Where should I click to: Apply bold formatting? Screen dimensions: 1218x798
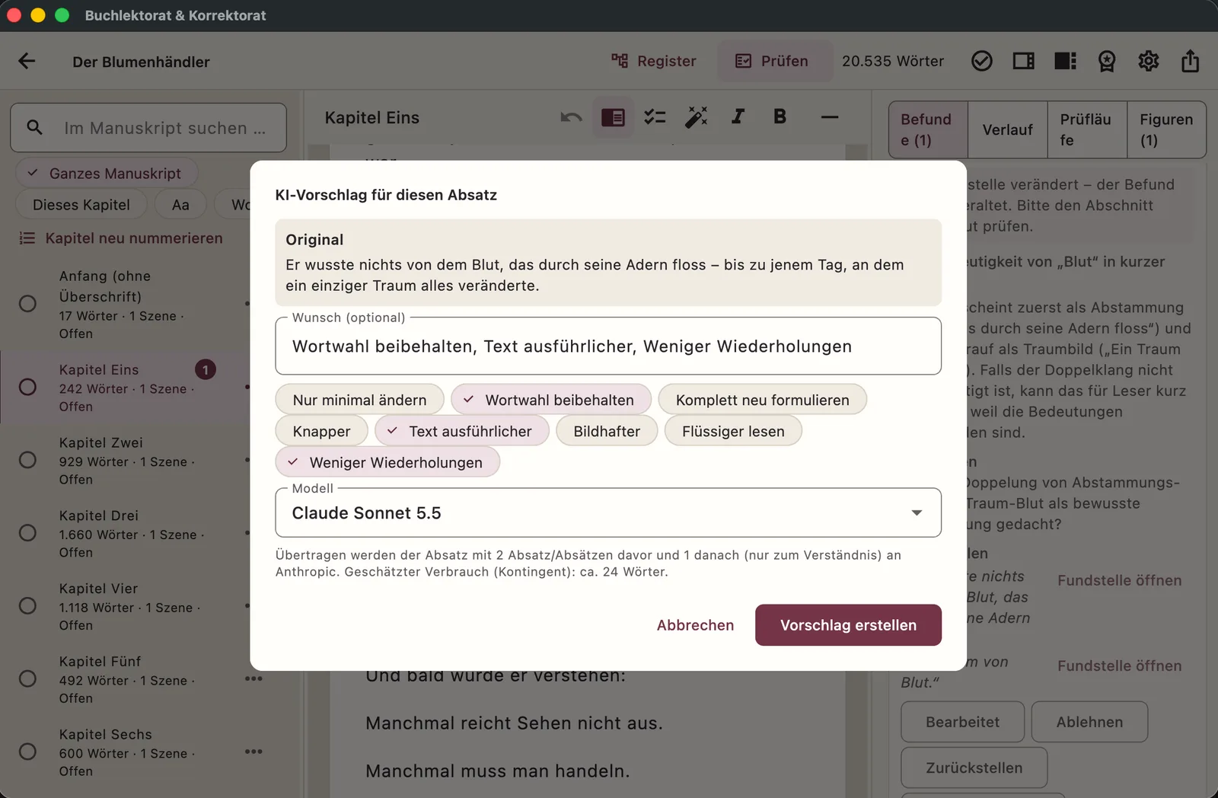(780, 117)
